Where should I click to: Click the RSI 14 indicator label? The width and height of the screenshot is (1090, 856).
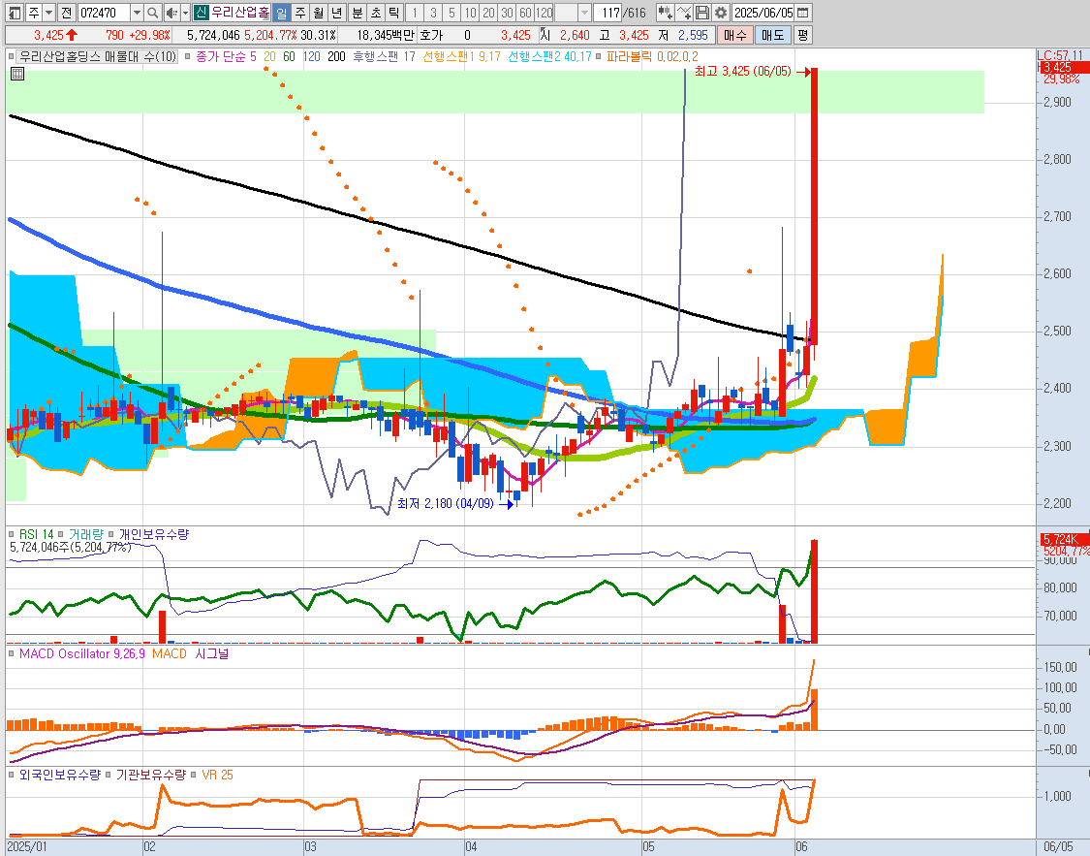click(x=36, y=534)
